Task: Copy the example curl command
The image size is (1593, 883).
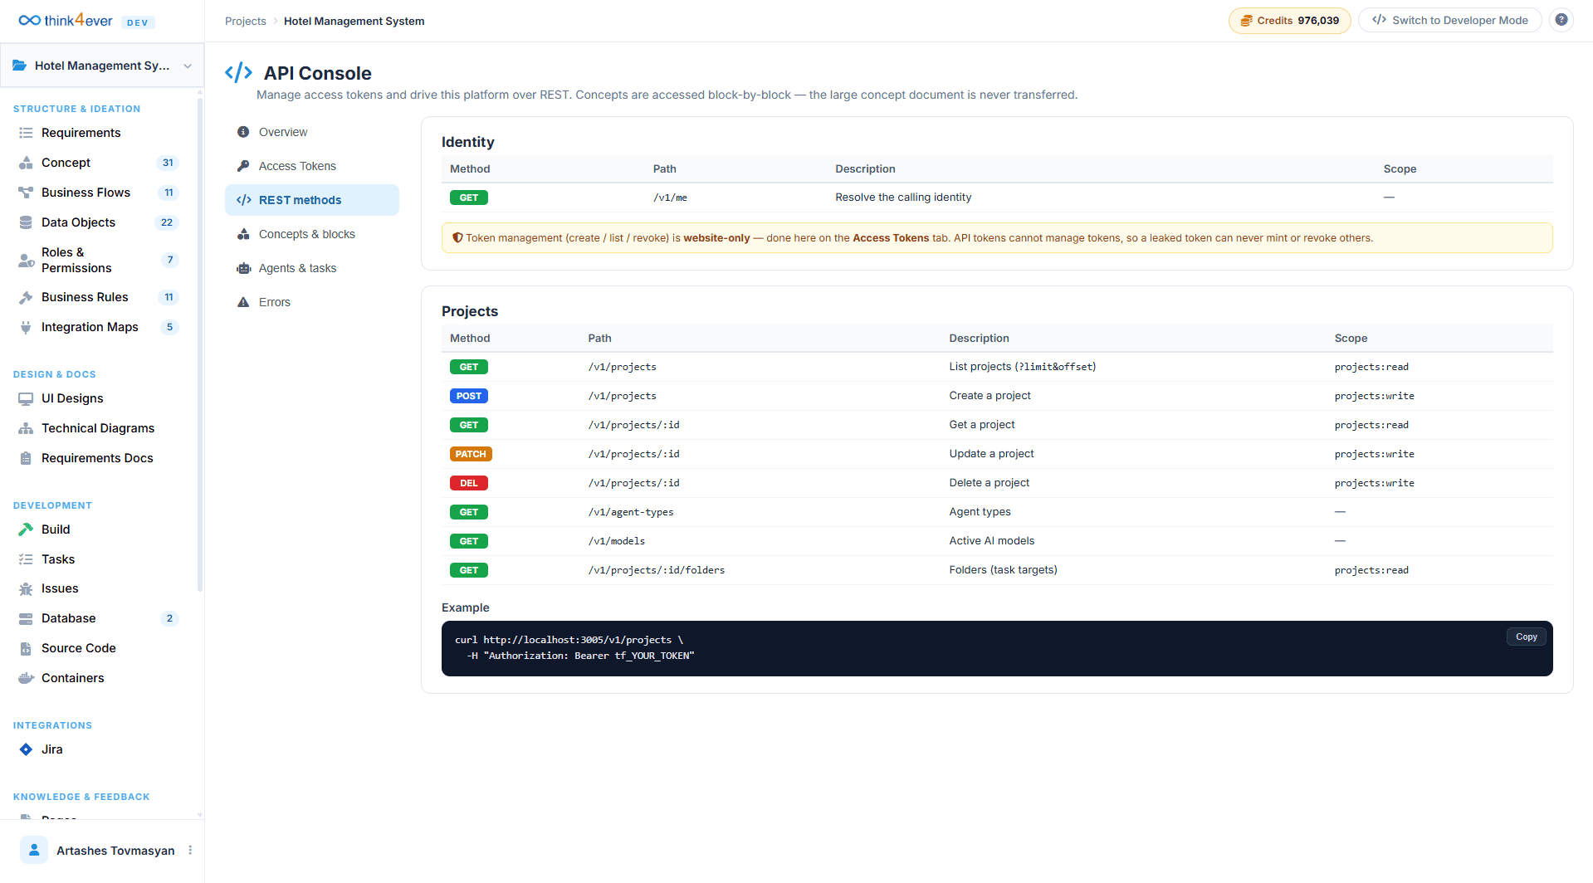Action: coord(1526,637)
